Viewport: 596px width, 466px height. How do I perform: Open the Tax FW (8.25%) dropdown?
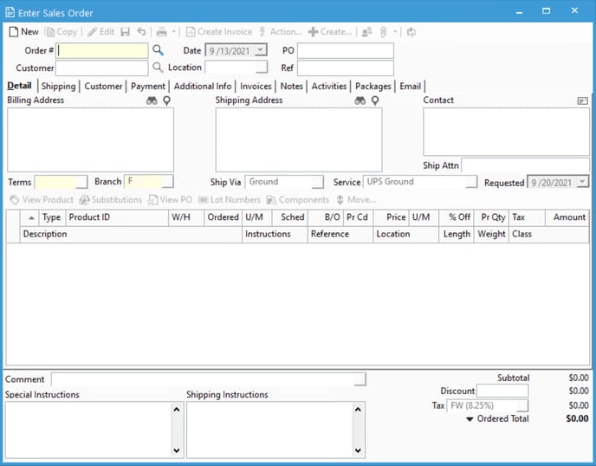point(522,405)
